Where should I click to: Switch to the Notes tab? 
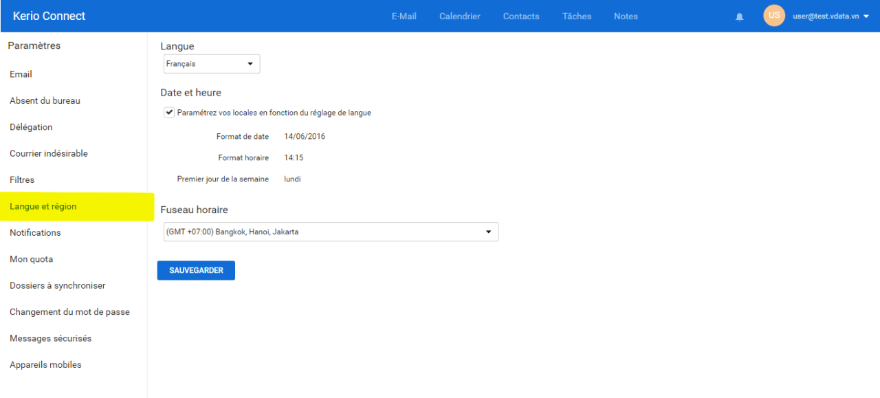click(x=626, y=16)
